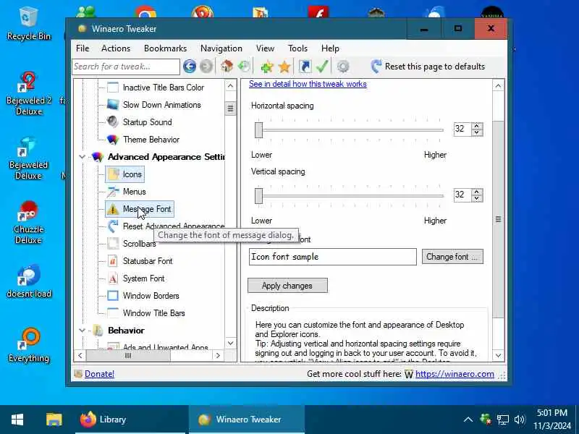Open the Tools menu
The image size is (579, 434).
(x=297, y=48)
